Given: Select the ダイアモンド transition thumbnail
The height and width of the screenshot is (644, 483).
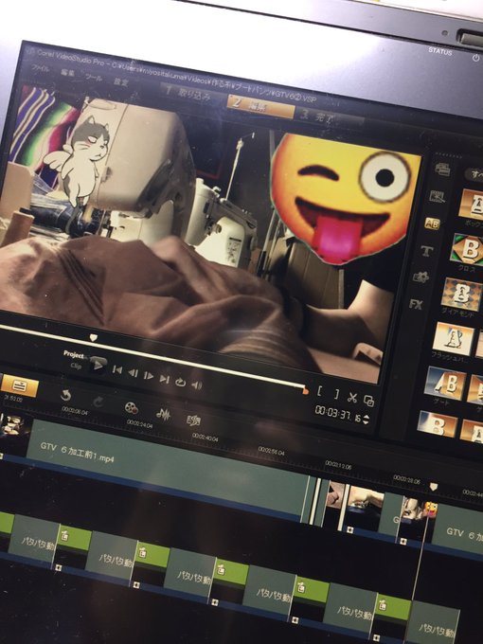Looking at the screenshot, I should 462,295.
